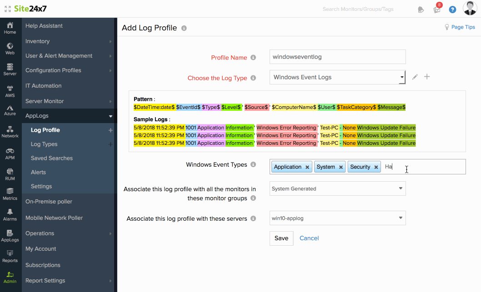Remove the Application event type tag
Viewport: 481px width, 292px height.
pos(307,167)
